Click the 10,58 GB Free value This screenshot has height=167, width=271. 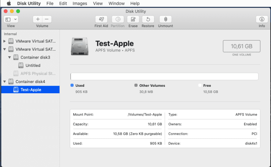[210, 92]
